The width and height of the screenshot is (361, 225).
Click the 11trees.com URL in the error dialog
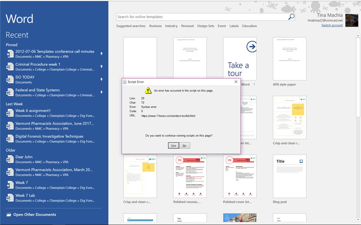(x=168, y=116)
